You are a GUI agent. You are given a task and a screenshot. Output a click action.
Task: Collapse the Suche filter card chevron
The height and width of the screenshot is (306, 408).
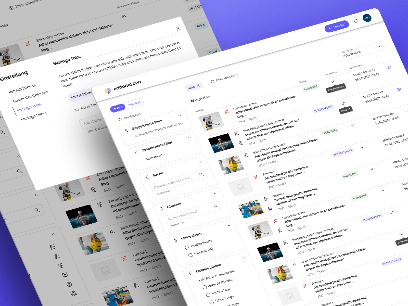point(200,162)
